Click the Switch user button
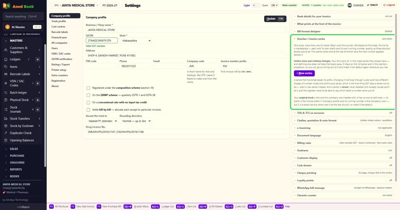This screenshot has width=400, height=210. pyautogui.click(x=372, y=5)
